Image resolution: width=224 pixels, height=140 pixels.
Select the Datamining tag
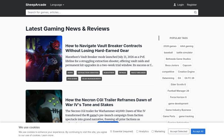[168, 78]
